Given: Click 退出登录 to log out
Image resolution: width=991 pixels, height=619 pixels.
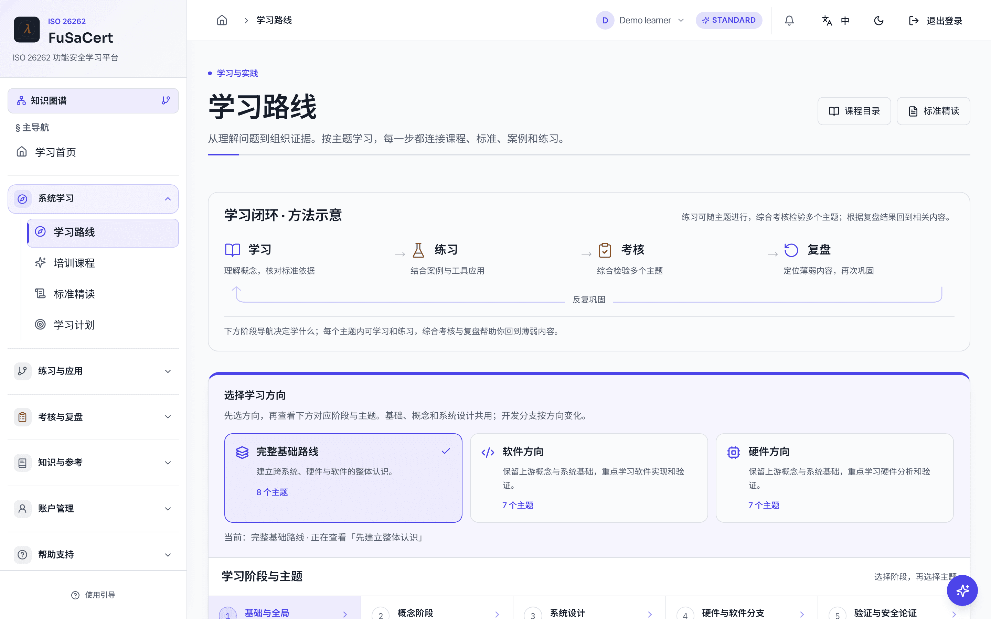Looking at the screenshot, I should point(935,21).
